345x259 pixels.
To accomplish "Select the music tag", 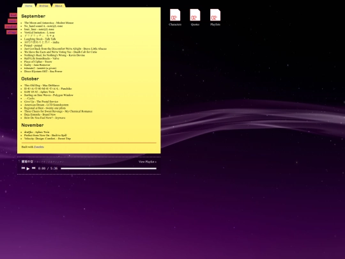I will tap(12, 21).
